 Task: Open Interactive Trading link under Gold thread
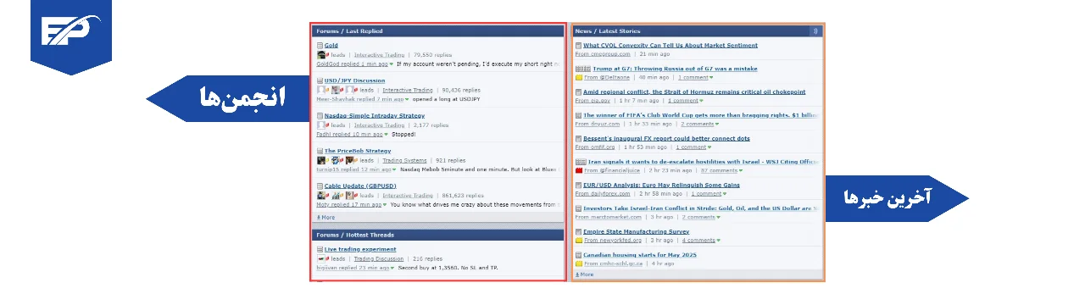(379, 55)
